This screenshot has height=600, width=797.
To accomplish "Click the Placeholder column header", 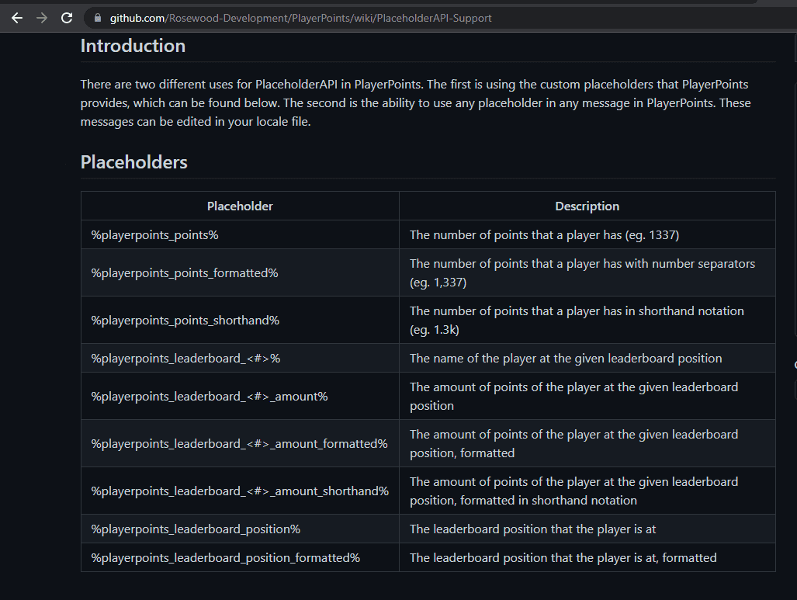I will coord(240,206).
